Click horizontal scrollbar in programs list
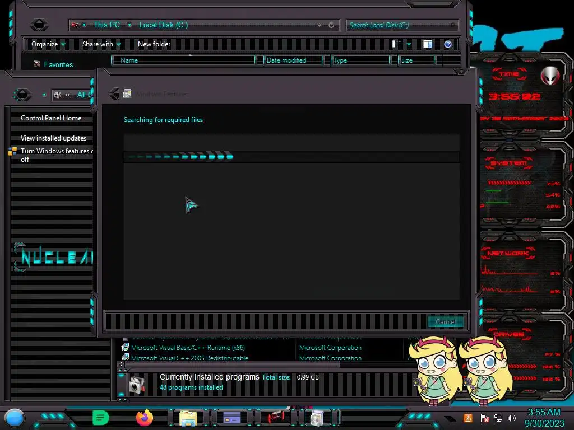The height and width of the screenshot is (430, 574). (x=232, y=364)
